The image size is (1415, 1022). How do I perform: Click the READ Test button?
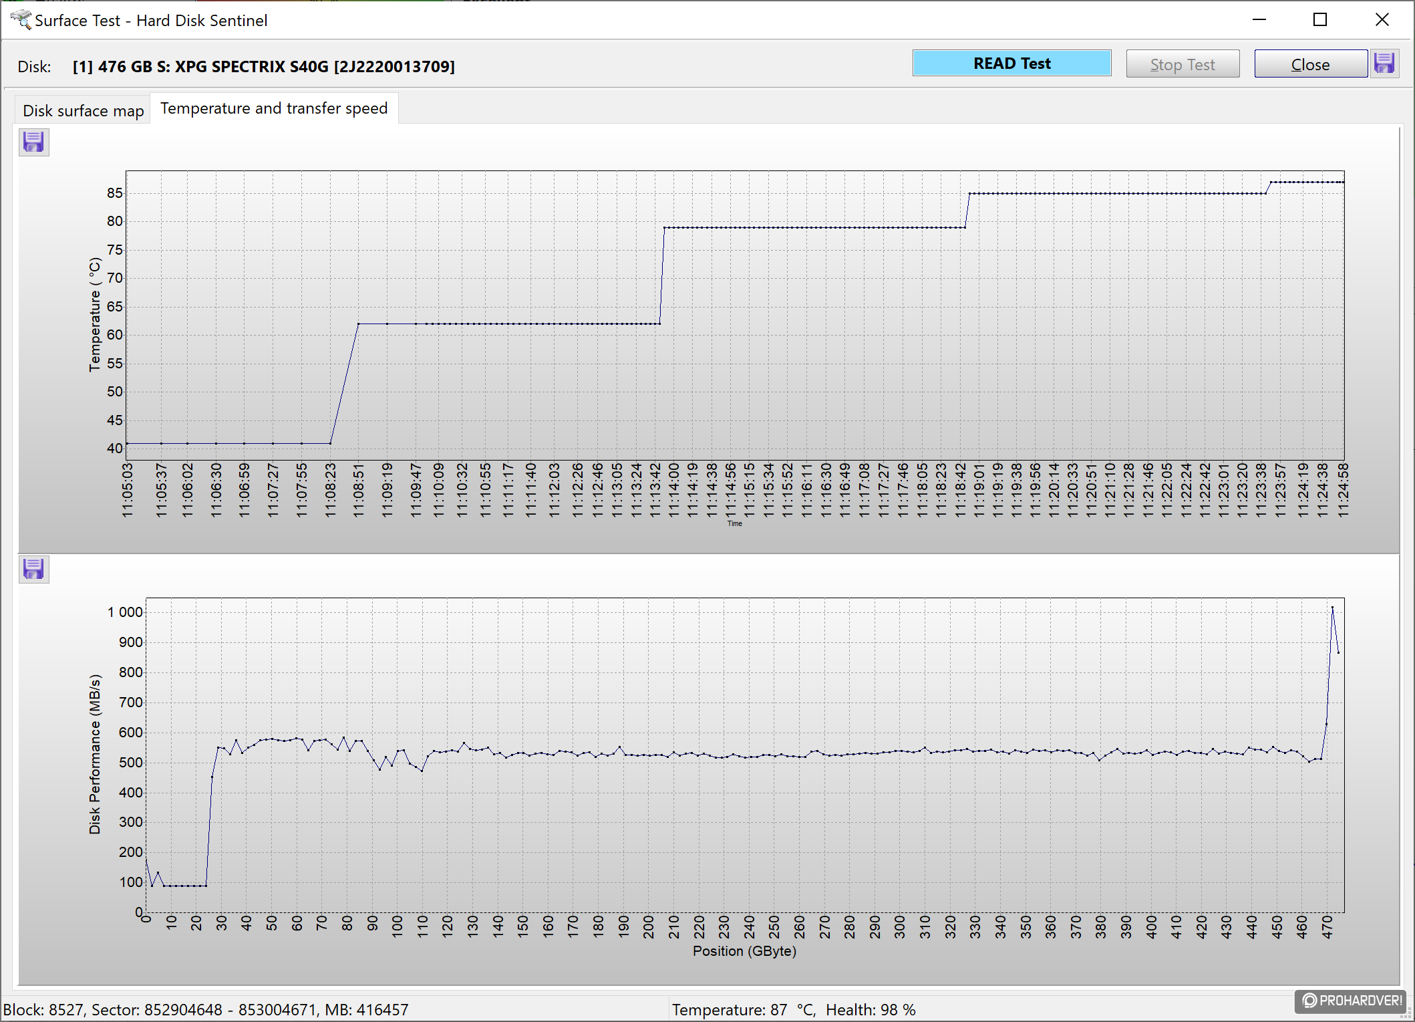tap(1011, 63)
